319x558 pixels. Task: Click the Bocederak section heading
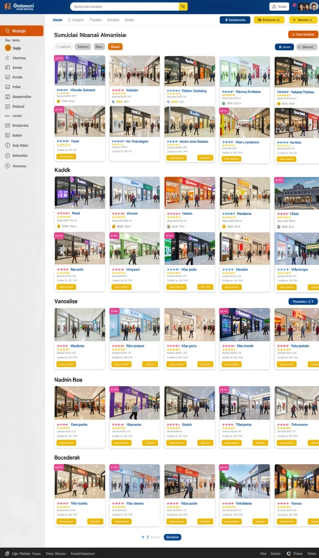click(x=67, y=458)
